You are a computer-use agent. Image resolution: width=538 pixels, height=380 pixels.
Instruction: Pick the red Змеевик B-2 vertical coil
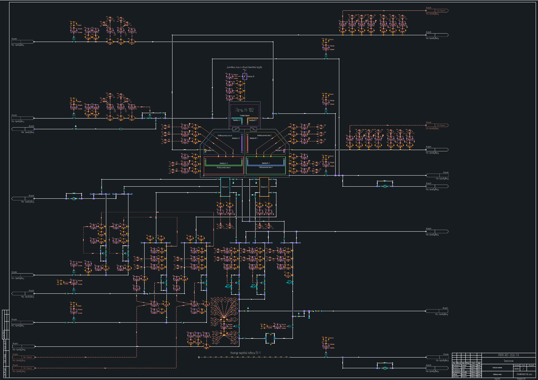click(247, 143)
